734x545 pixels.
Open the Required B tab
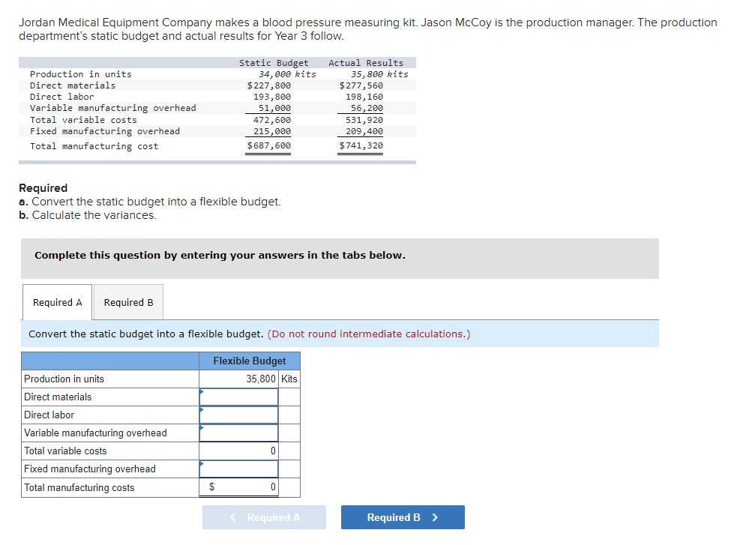coord(129,302)
